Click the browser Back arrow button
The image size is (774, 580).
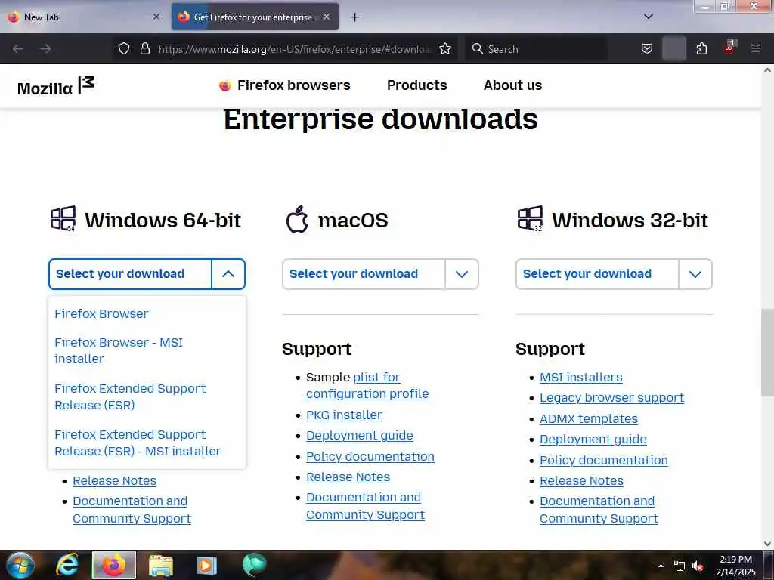18,49
